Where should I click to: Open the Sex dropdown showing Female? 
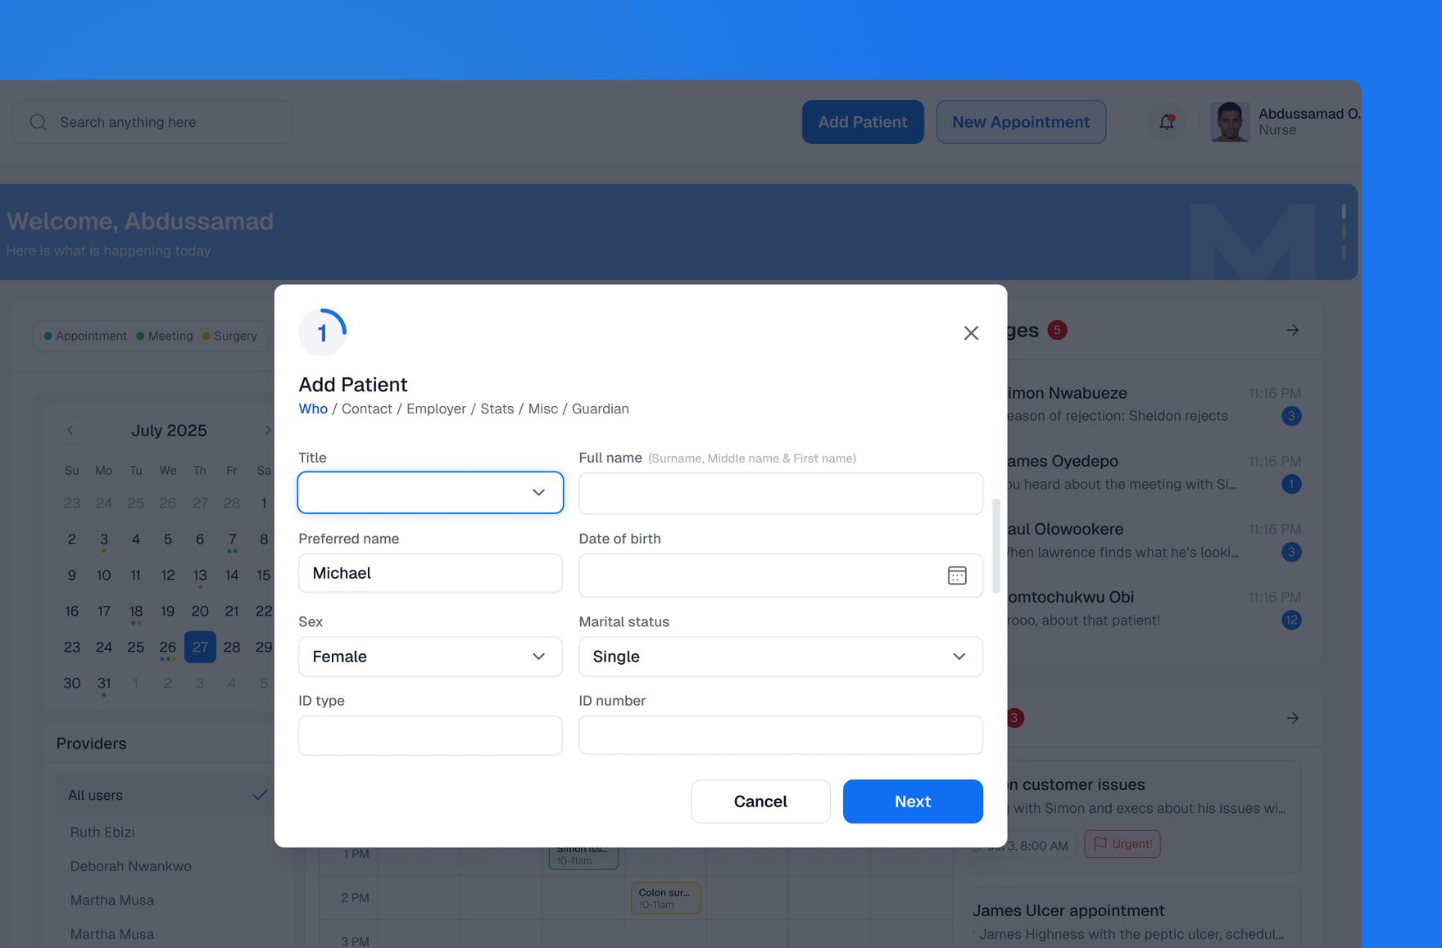tap(430, 657)
